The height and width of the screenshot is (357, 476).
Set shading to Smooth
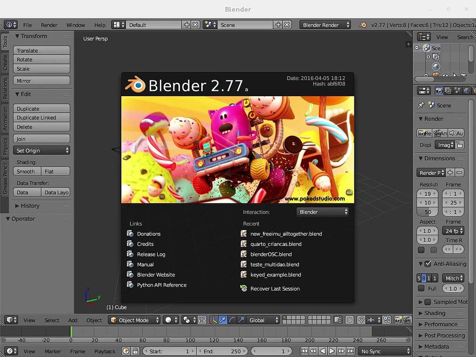coord(27,171)
